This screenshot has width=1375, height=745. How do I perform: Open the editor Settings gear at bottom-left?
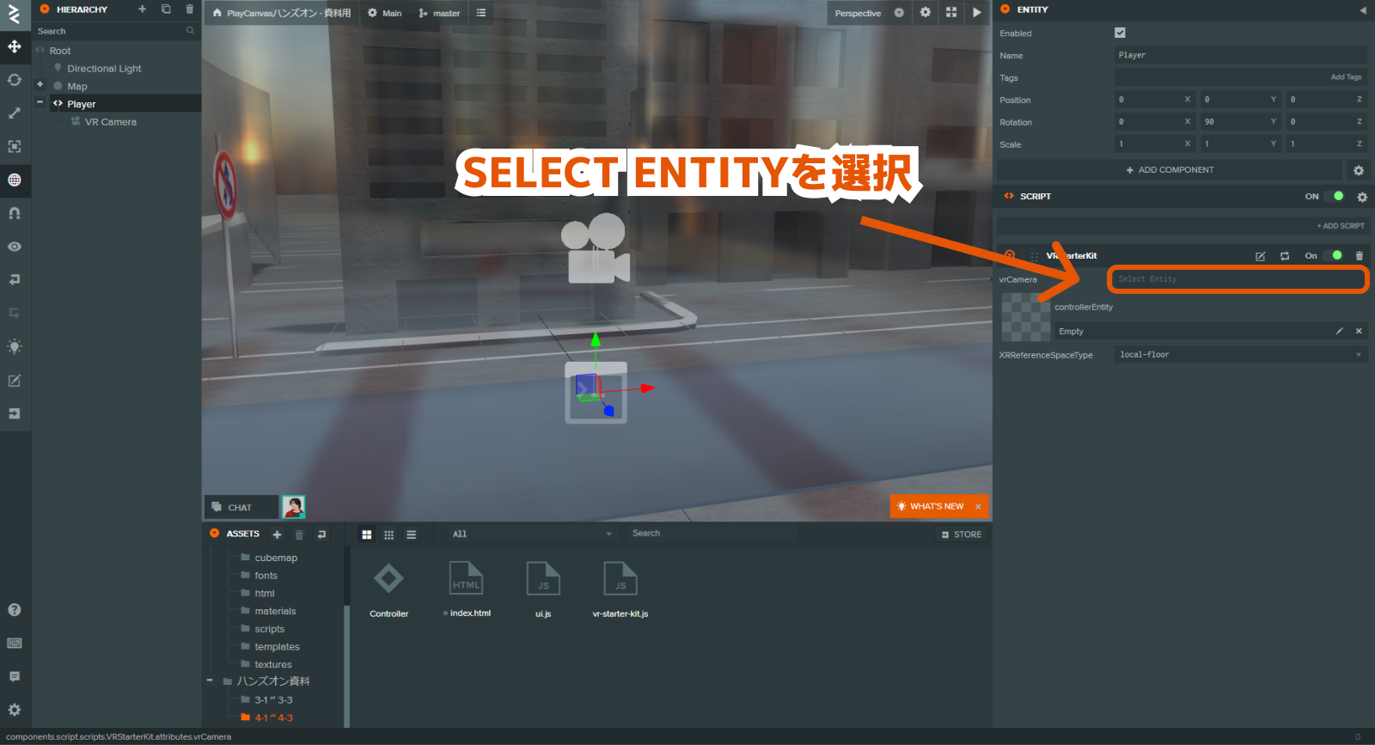click(x=15, y=711)
